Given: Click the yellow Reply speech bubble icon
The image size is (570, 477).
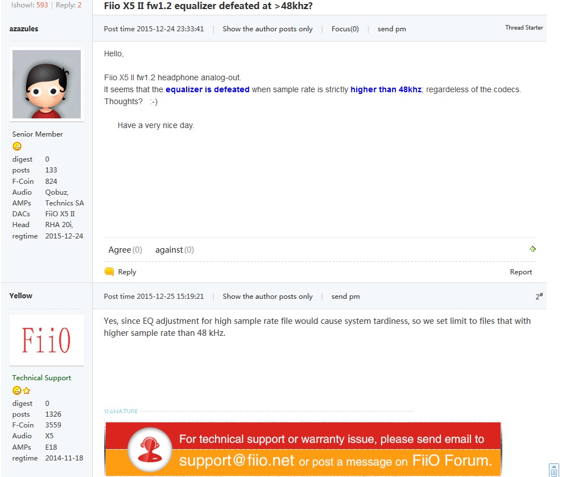Looking at the screenshot, I should point(109,272).
